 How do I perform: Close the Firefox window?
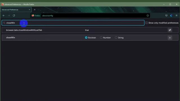[x=177, y=4]
